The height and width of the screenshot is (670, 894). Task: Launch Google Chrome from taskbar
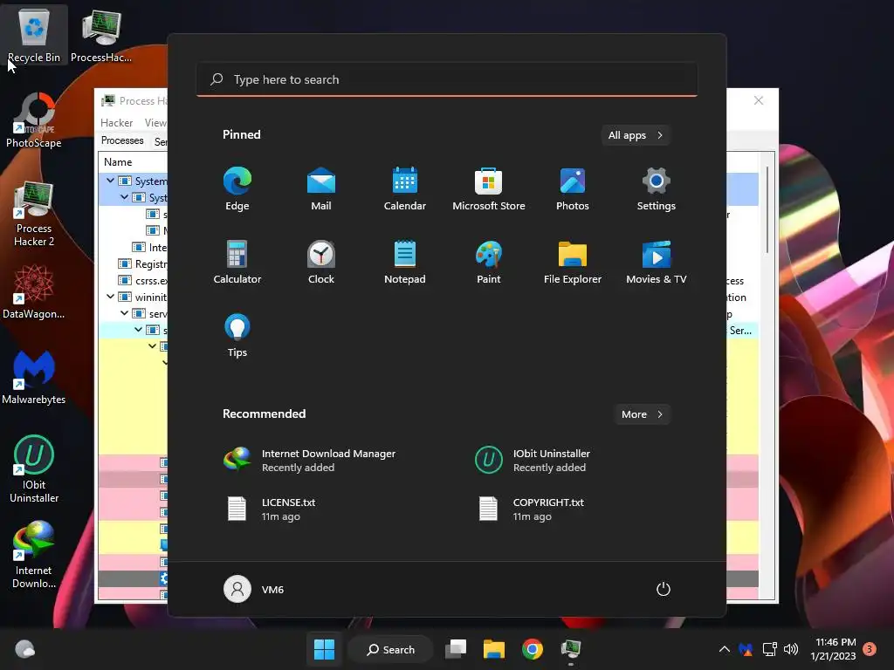pyautogui.click(x=533, y=649)
